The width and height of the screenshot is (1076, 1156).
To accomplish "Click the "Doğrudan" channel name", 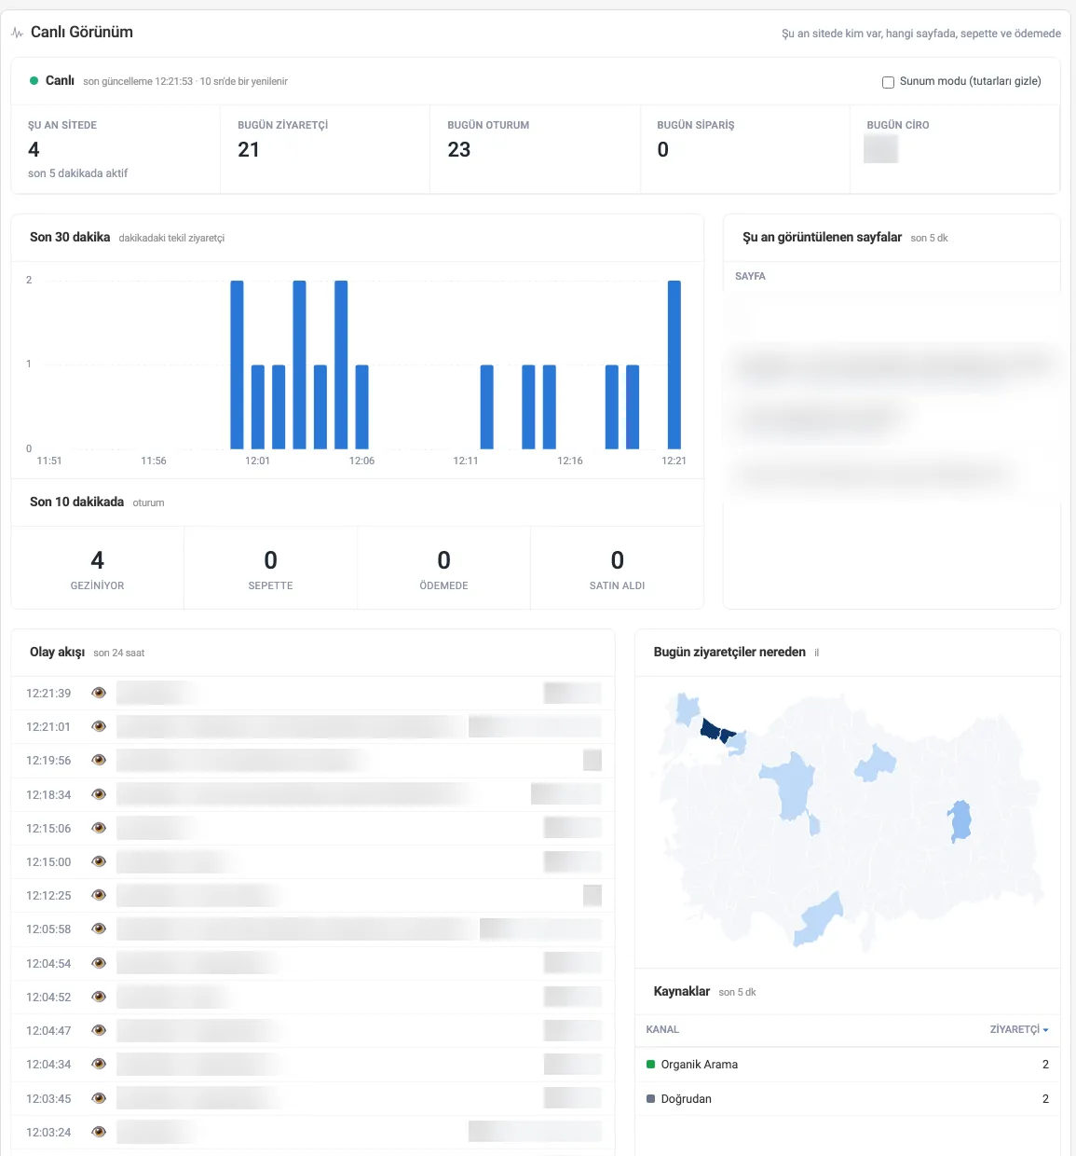I will point(687,1098).
